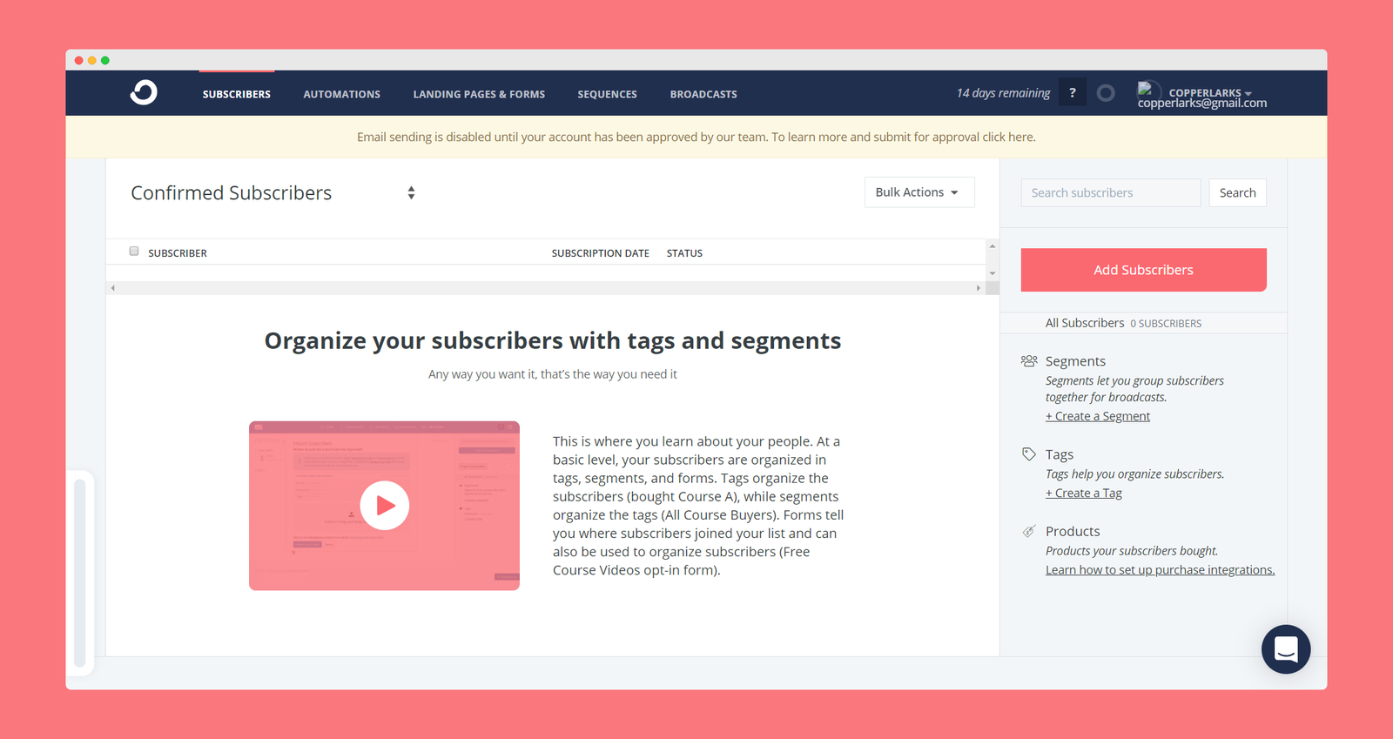1393x739 pixels.
Task: Click the Products heading
Action: click(1073, 531)
